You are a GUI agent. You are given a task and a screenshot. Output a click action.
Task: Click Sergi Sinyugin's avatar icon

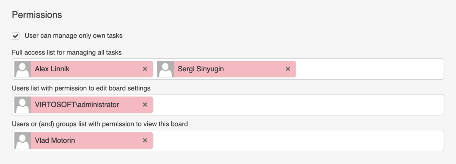[x=165, y=69]
